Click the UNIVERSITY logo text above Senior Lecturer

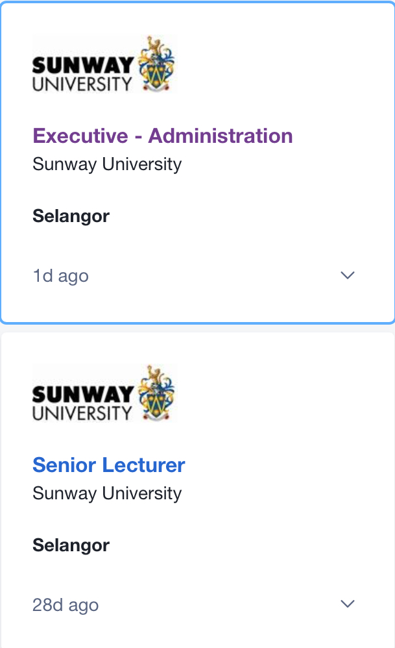coord(82,412)
